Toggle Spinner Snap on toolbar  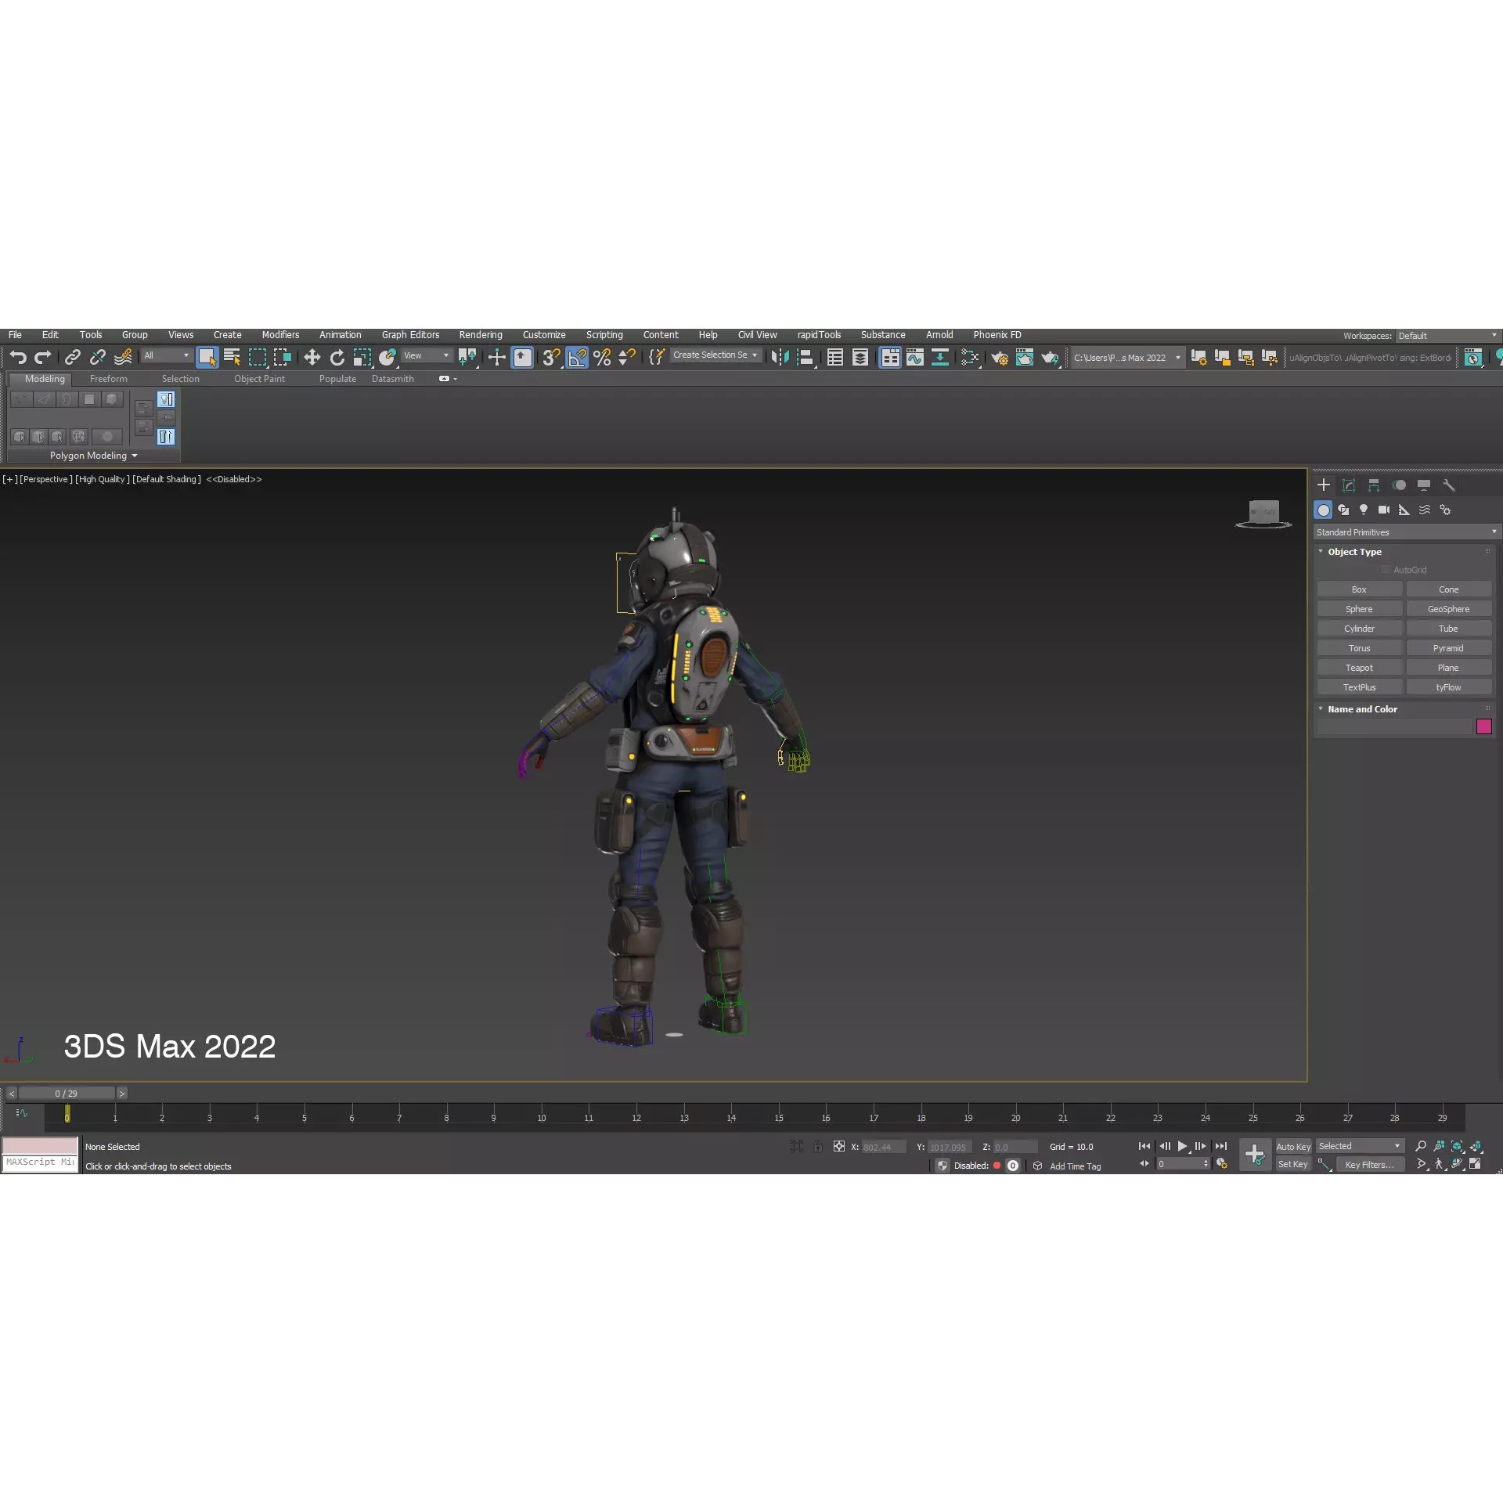[627, 358]
